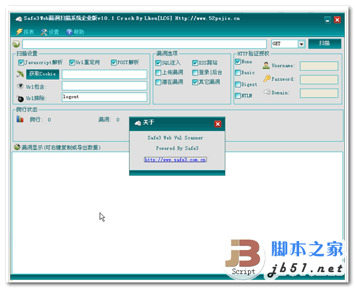Minimize the Safe3 scanner window
Screen dimensions: 355x289
tap(327, 20)
